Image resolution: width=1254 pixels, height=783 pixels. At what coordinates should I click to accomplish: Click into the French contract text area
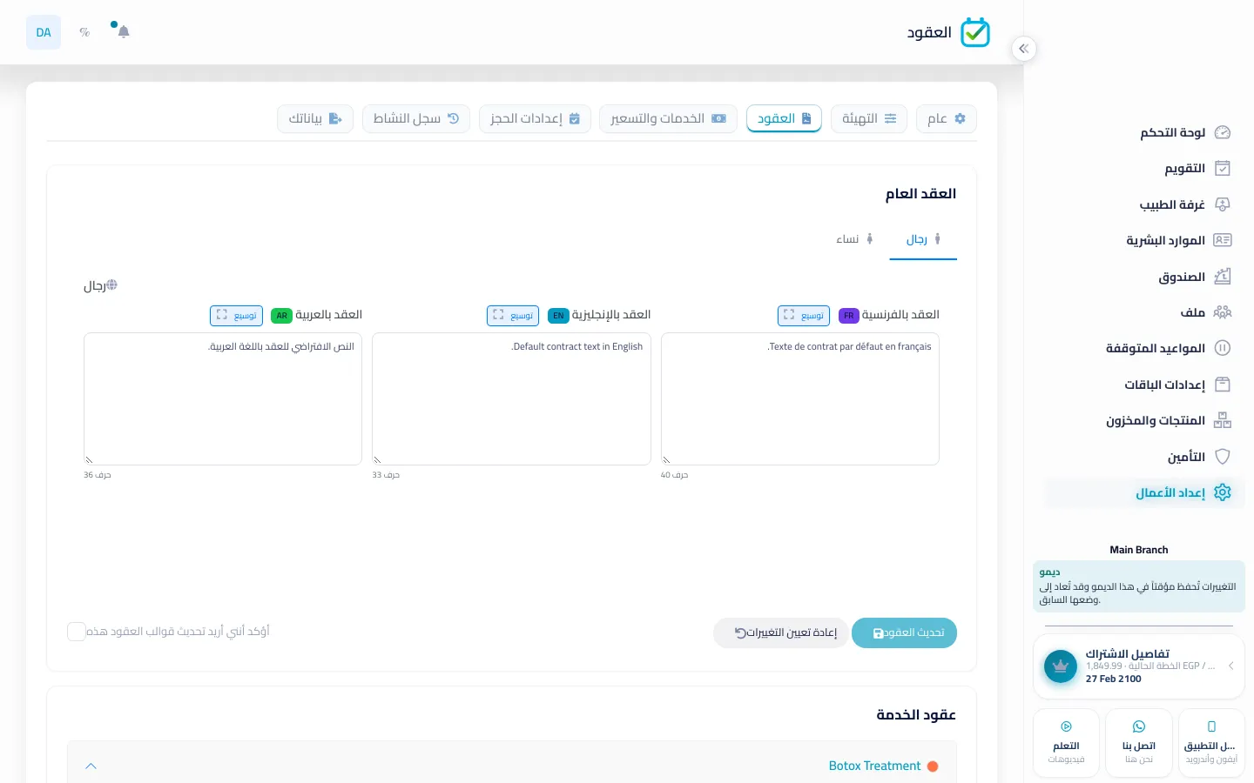tap(800, 399)
